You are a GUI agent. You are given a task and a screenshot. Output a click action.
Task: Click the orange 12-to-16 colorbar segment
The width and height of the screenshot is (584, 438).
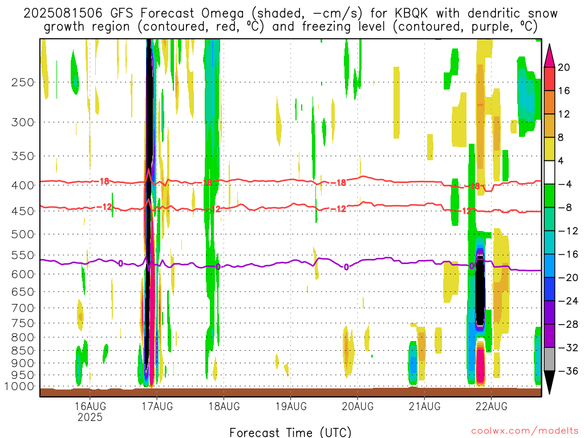tap(549, 102)
